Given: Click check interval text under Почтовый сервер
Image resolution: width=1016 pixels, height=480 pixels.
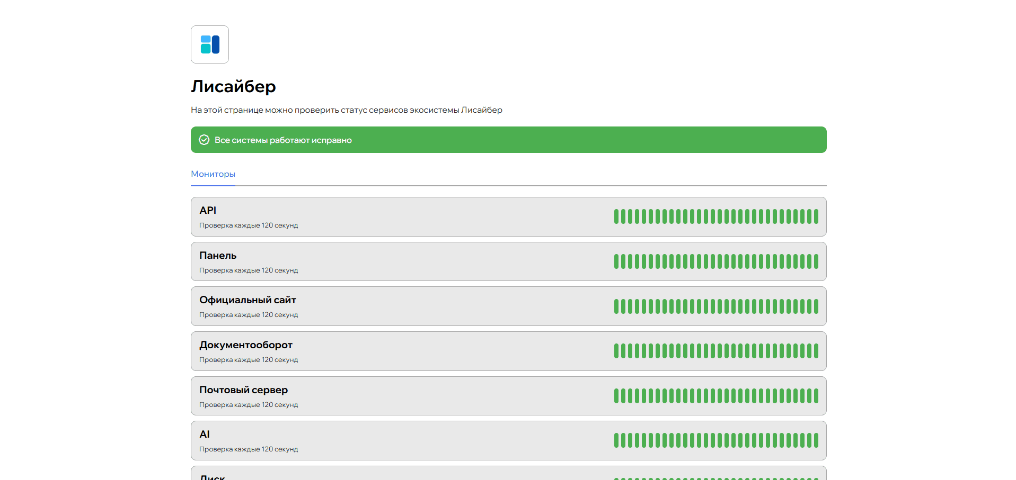Looking at the screenshot, I should point(249,405).
